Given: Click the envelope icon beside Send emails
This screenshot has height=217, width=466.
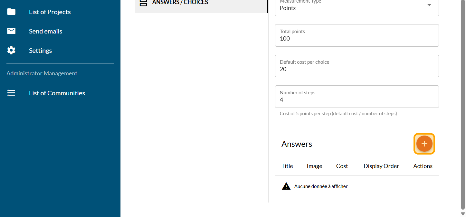Looking at the screenshot, I should [11, 31].
